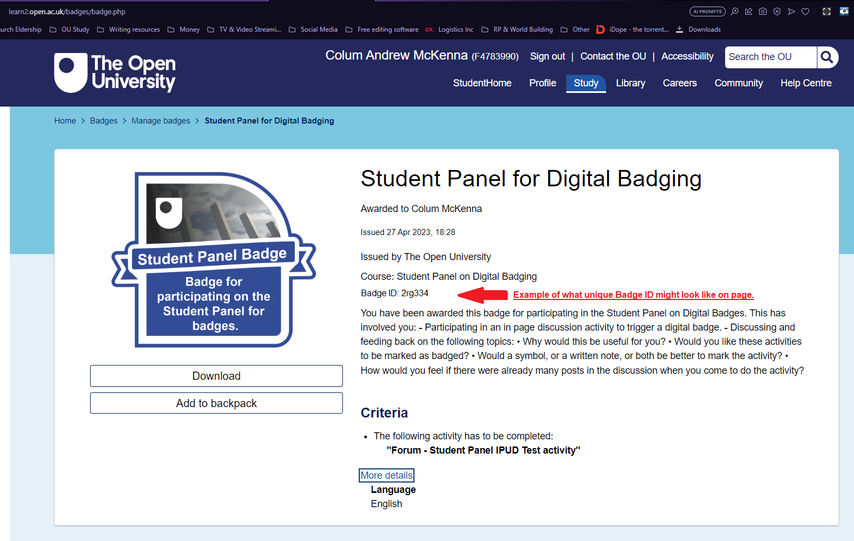854x541 pixels.
Task: Click "Course: Student Panel on Digital Badging" text
Action: [x=449, y=277]
